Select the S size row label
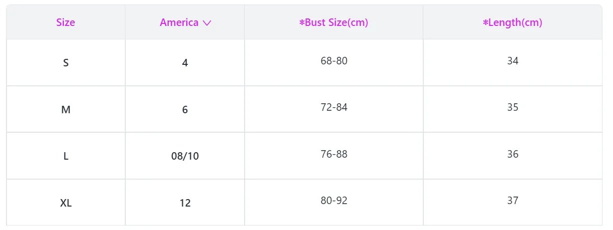 [x=66, y=63]
